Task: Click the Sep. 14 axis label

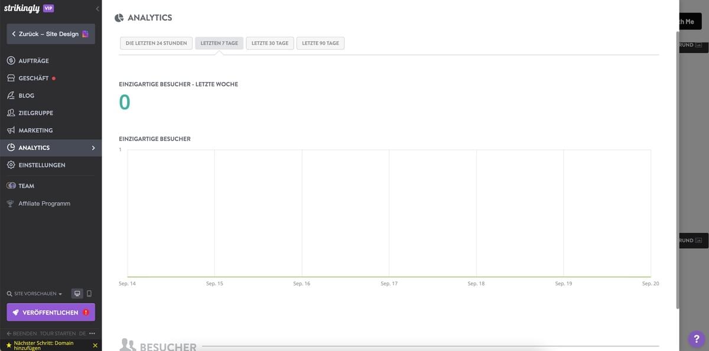Action: (128, 284)
